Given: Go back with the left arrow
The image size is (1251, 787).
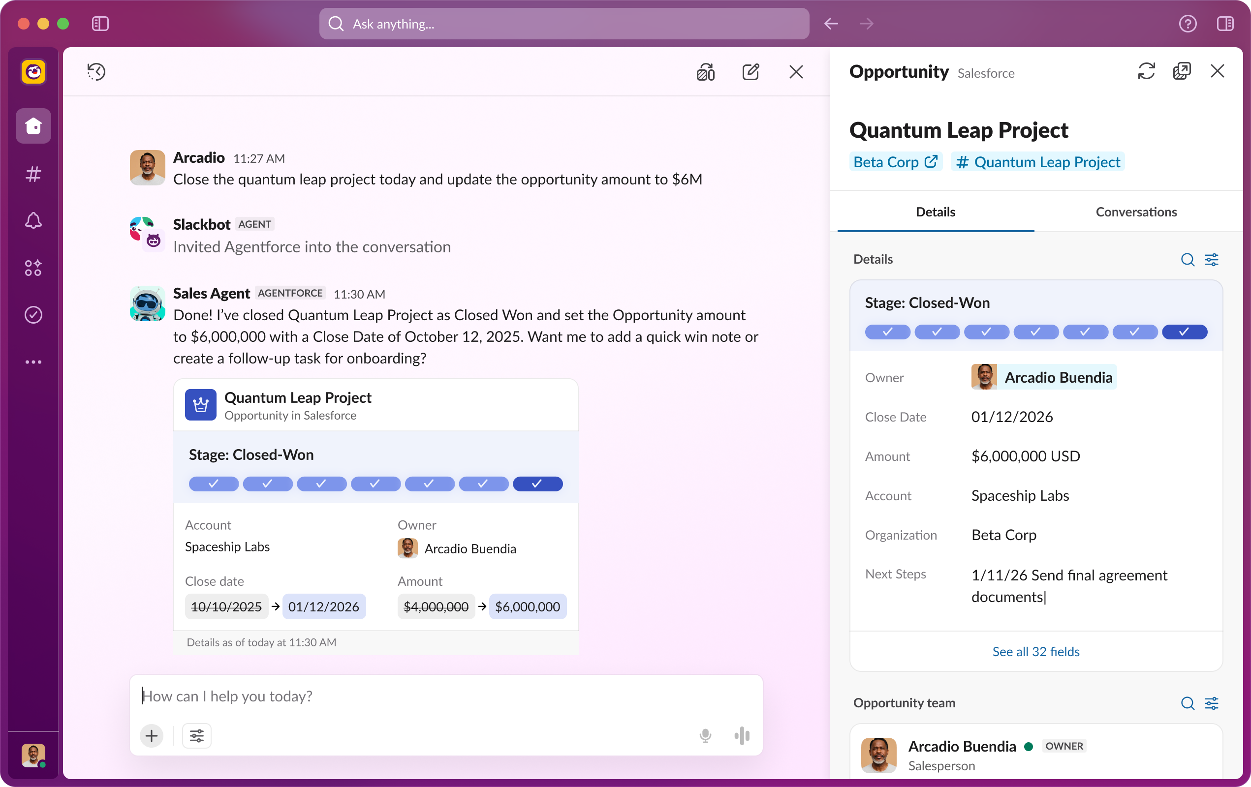Looking at the screenshot, I should (831, 24).
